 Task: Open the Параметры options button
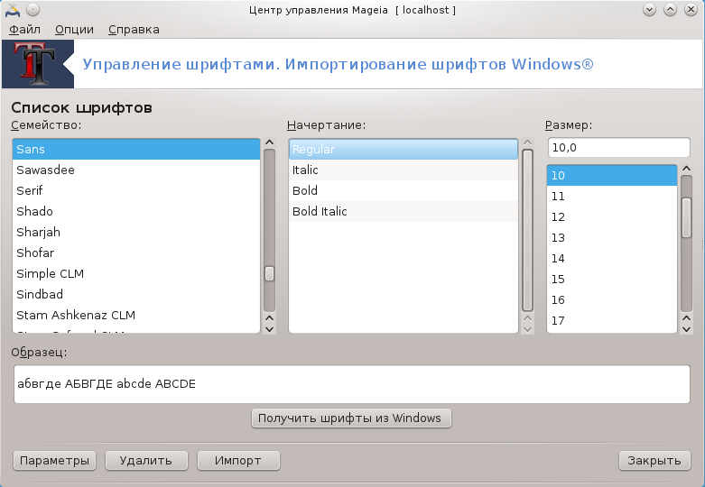pyautogui.click(x=54, y=461)
